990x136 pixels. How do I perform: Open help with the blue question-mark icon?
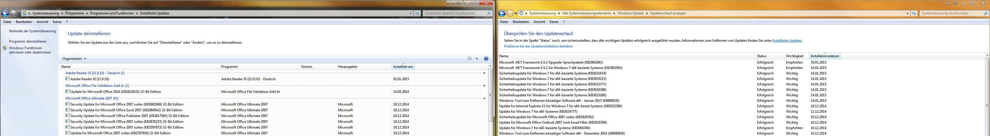pyautogui.click(x=486, y=59)
